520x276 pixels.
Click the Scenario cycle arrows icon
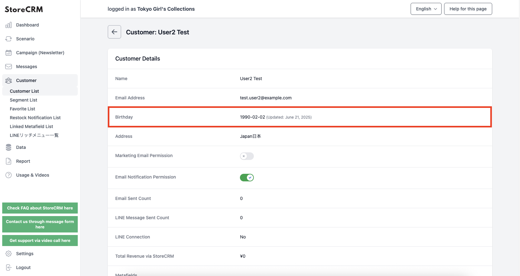pos(9,39)
